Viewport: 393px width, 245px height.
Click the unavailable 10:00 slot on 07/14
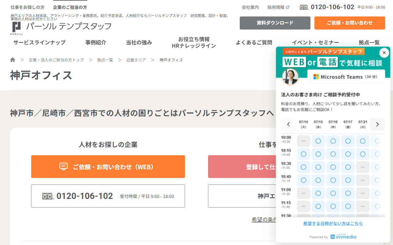303,141
